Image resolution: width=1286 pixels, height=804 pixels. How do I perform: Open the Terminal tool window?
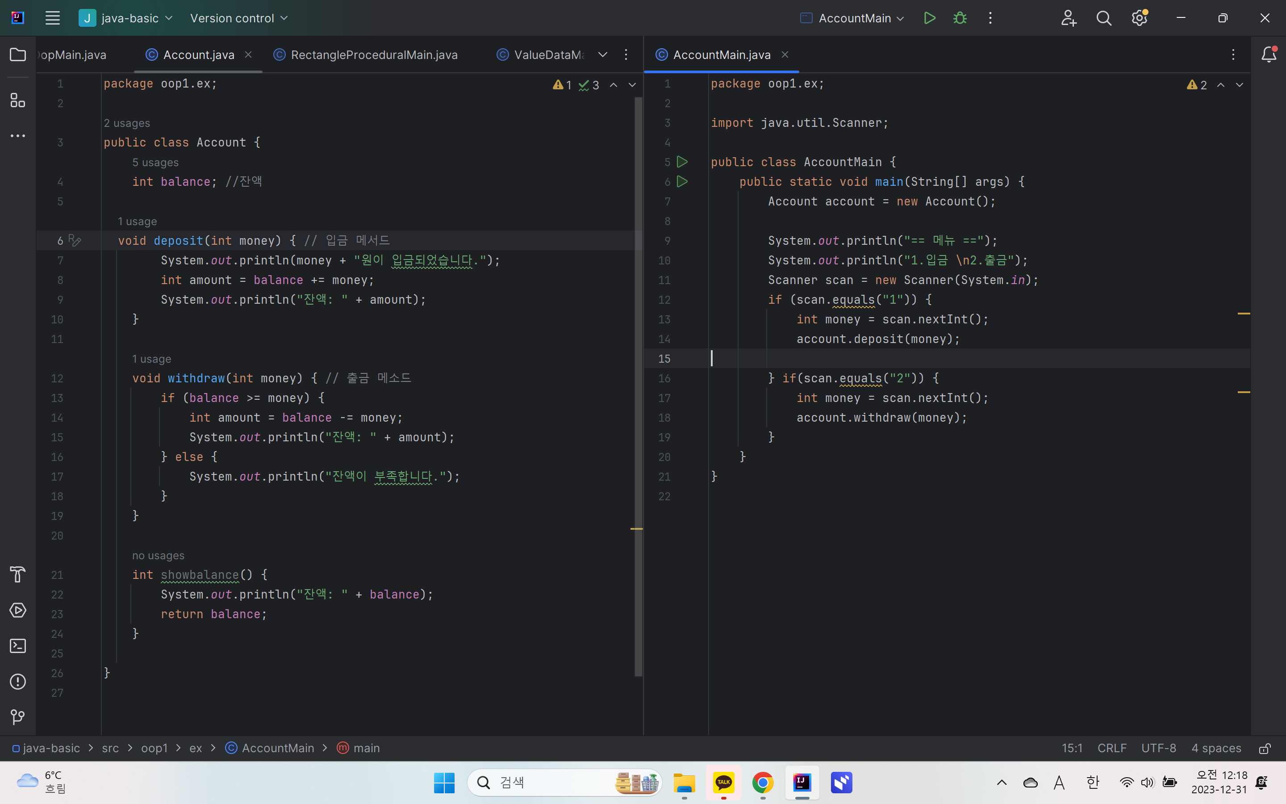pyautogui.click(x=18, y=645)
